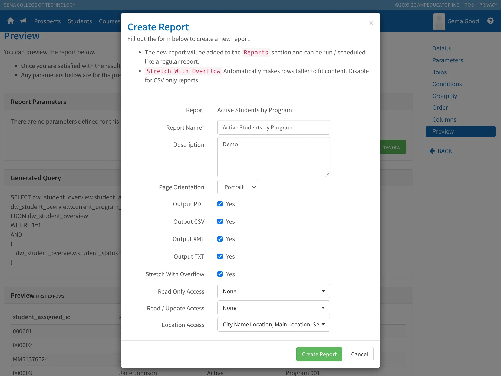Click into the Description text area
This screenshot has height=376, width=501.
[274, 157]
